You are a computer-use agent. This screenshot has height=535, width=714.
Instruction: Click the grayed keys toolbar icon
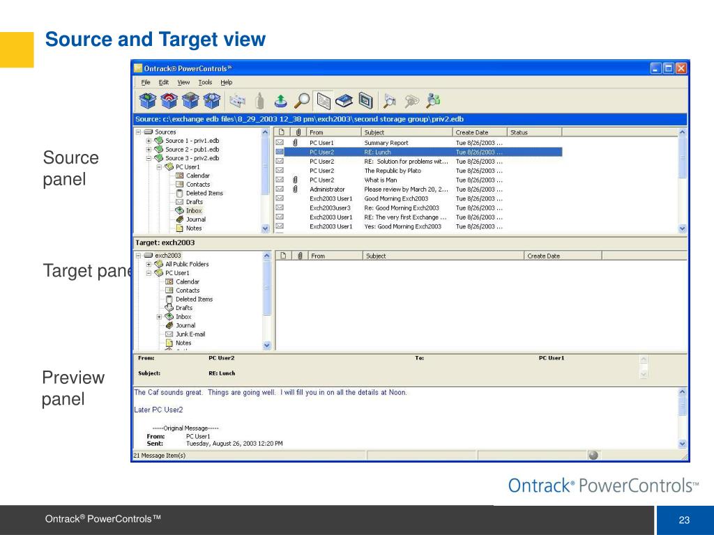coord(411,100)
